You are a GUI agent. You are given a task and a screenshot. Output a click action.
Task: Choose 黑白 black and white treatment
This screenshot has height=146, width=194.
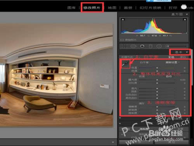click(x=183, y=57)
